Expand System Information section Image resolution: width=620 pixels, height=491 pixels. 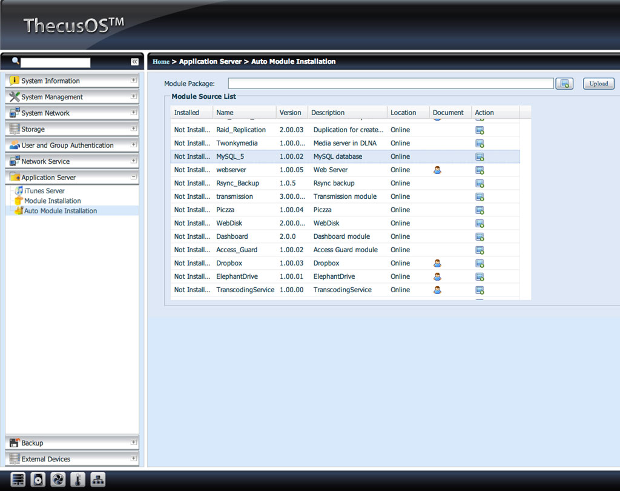(134, 81)
